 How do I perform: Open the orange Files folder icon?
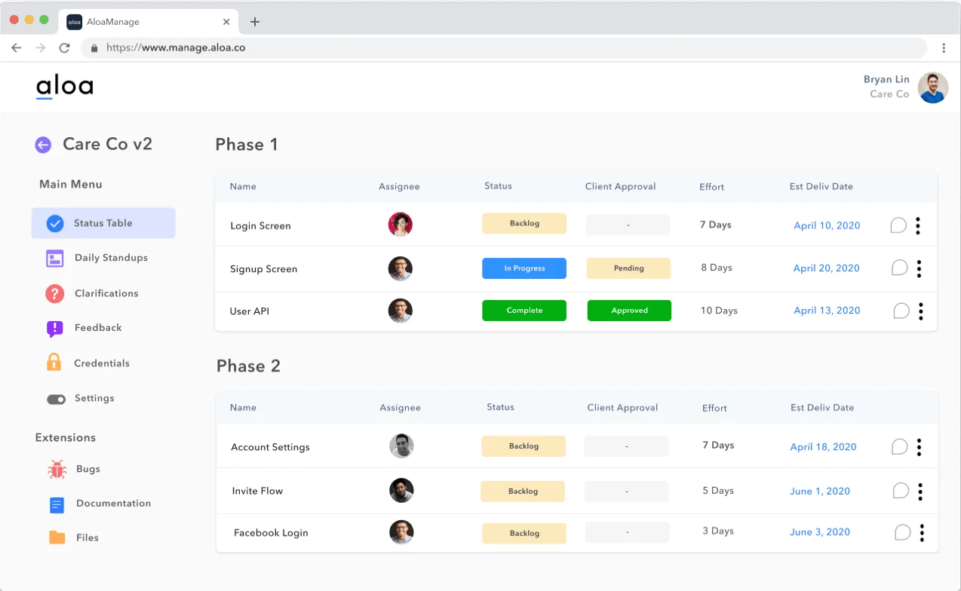coord(57,537)
